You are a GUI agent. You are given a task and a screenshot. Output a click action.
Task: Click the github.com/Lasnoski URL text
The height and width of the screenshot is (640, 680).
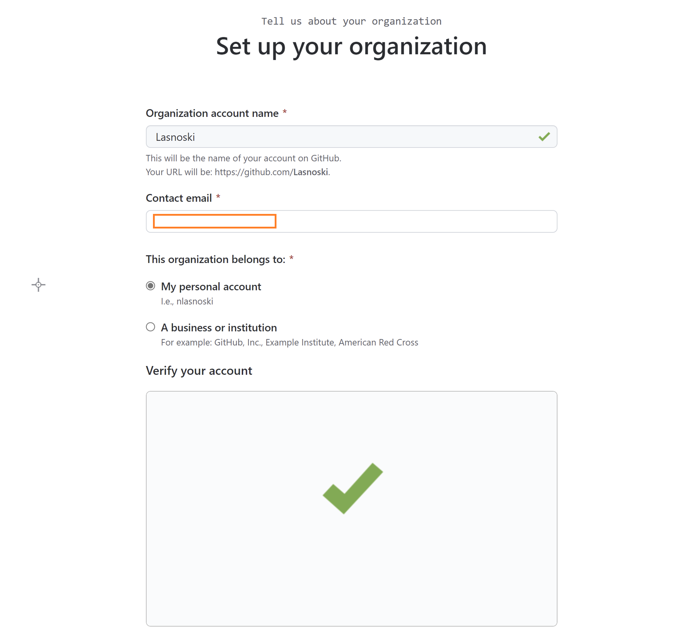tap(272, 172)
